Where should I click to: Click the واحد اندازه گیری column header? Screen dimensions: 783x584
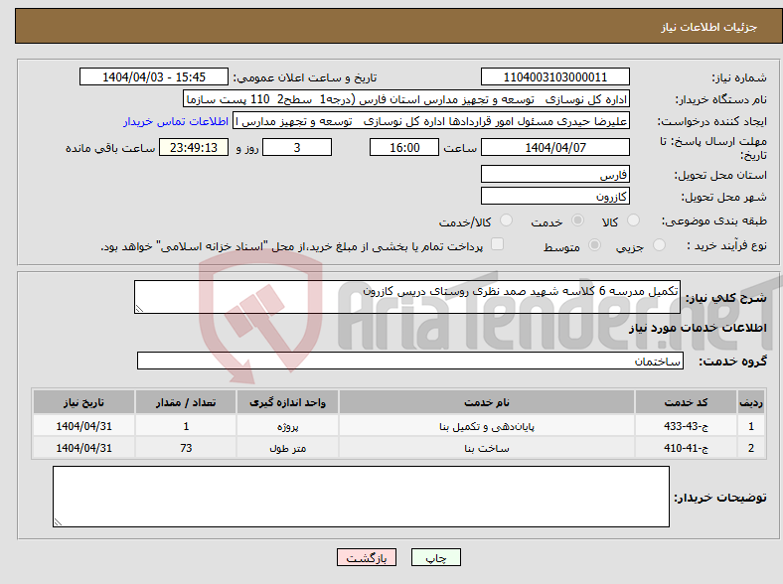pyautogui.click(x=287, y=402)
